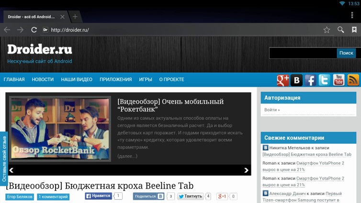Viewport: 361px width, 203px height.
Task: Open the browser overflow menu
Action: [x=352, y=15]
